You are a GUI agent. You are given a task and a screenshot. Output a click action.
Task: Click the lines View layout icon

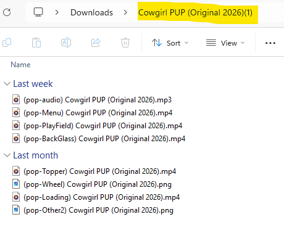click(x=211, y=43)
